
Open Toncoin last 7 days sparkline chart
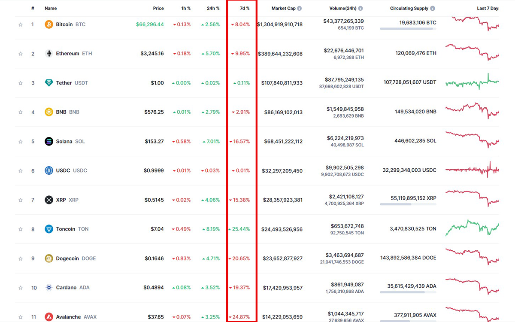(x=472, y=228)
